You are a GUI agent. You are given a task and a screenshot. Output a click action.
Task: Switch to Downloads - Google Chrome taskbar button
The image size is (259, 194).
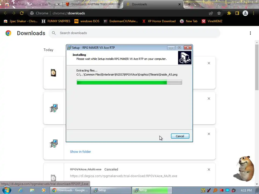(x=70, y=190)
